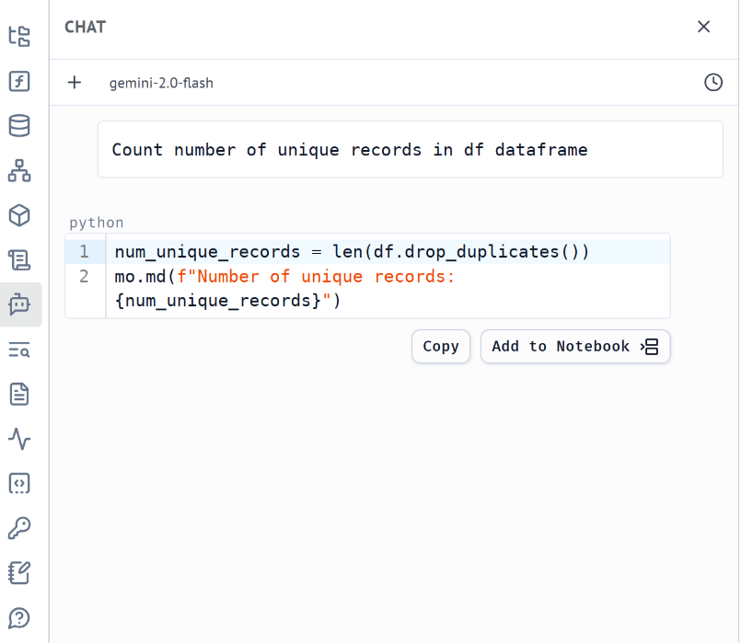Open the variables panel function icon
The image size is (753, 643).
(19, 81)
